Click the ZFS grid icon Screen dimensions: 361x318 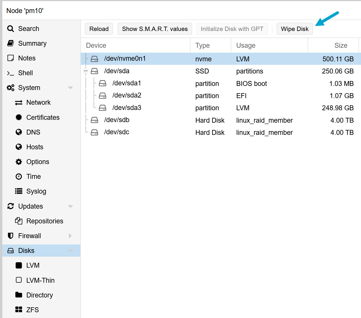point(19,310)
